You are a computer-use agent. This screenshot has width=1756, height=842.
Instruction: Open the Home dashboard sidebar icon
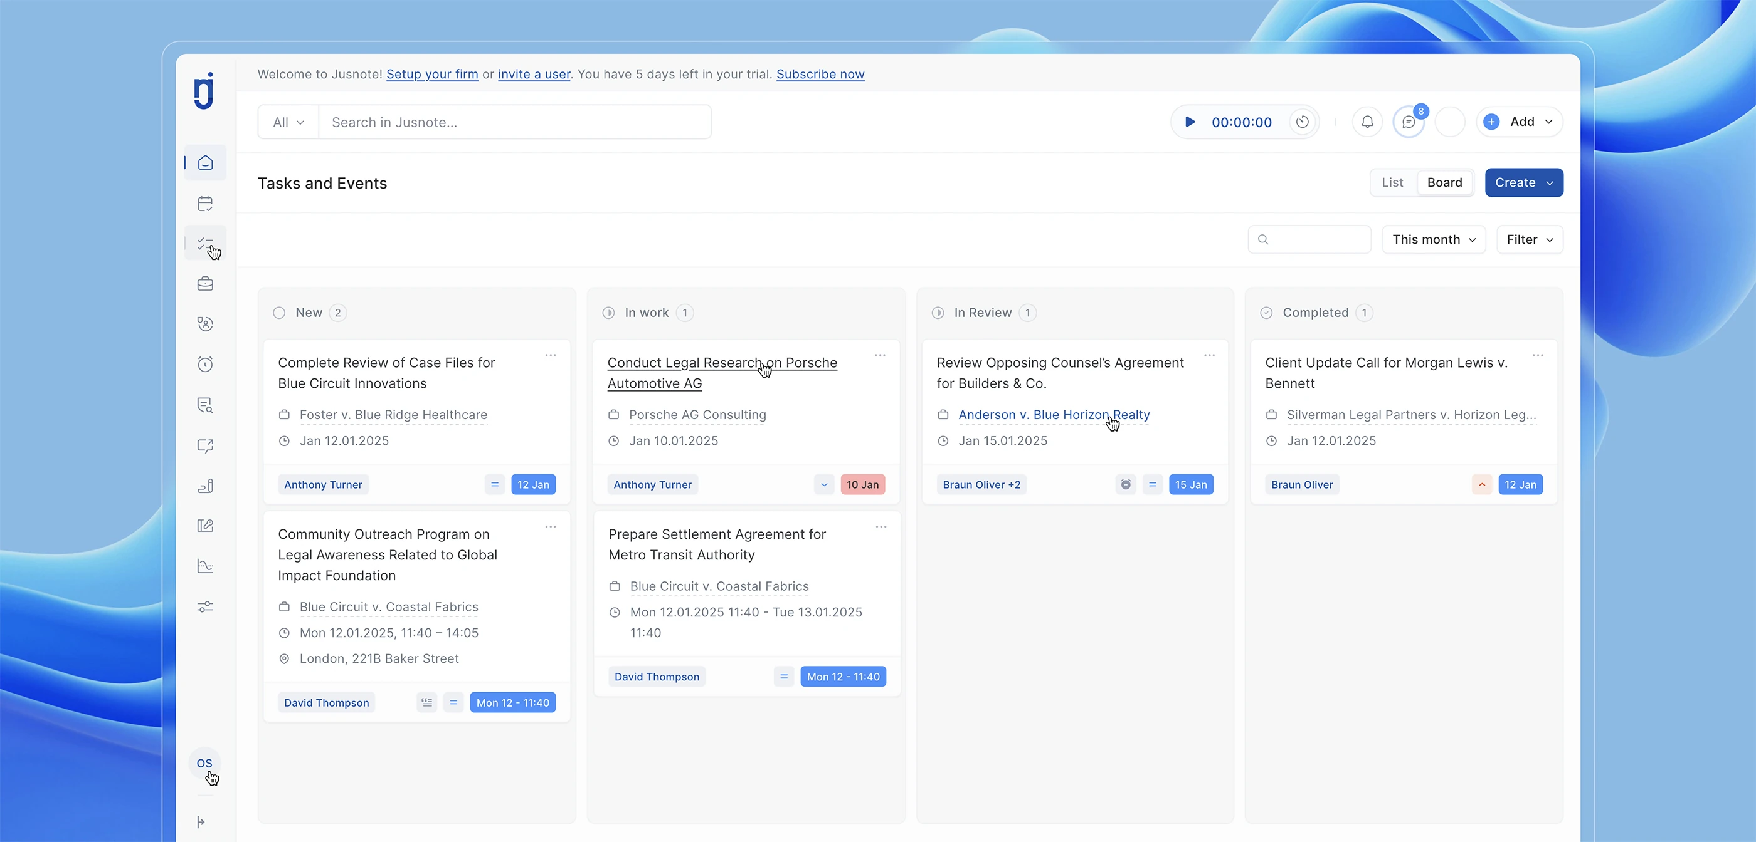pos(205,163)
